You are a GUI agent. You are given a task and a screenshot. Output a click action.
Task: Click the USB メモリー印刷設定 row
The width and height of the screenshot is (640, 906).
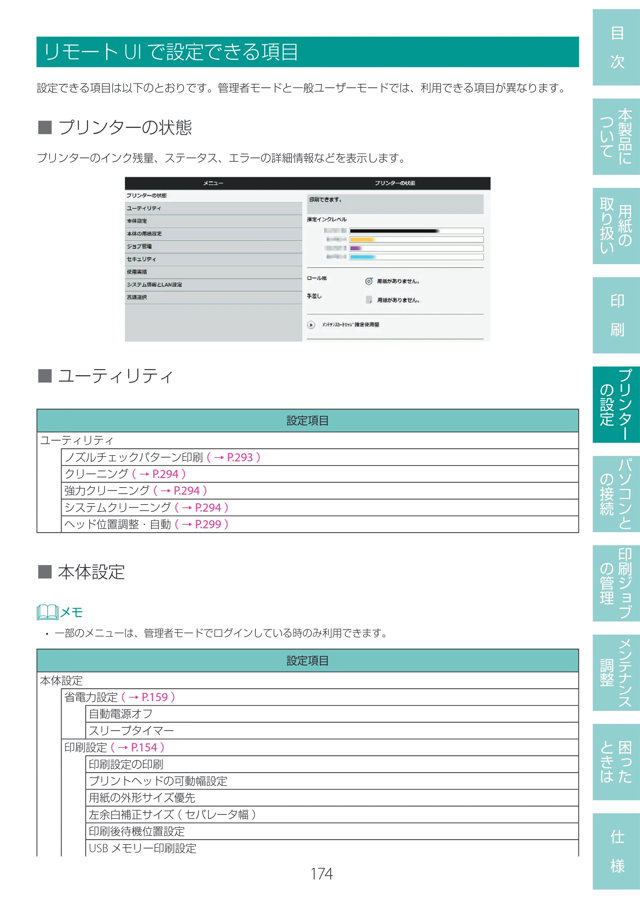pyautogui.click(x=332, y=848)
